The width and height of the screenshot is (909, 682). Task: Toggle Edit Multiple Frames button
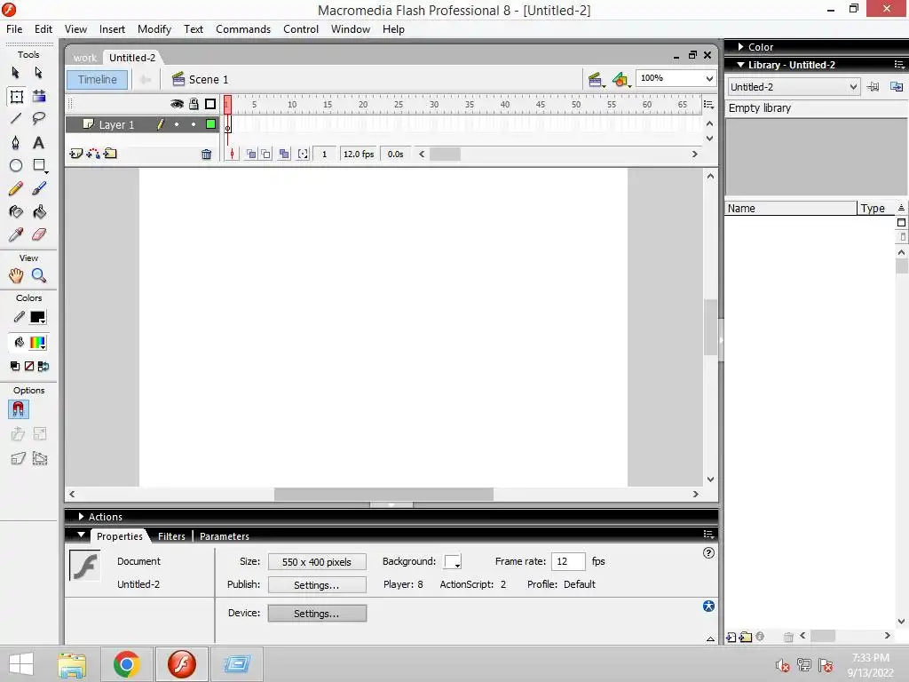coord(284,154)
